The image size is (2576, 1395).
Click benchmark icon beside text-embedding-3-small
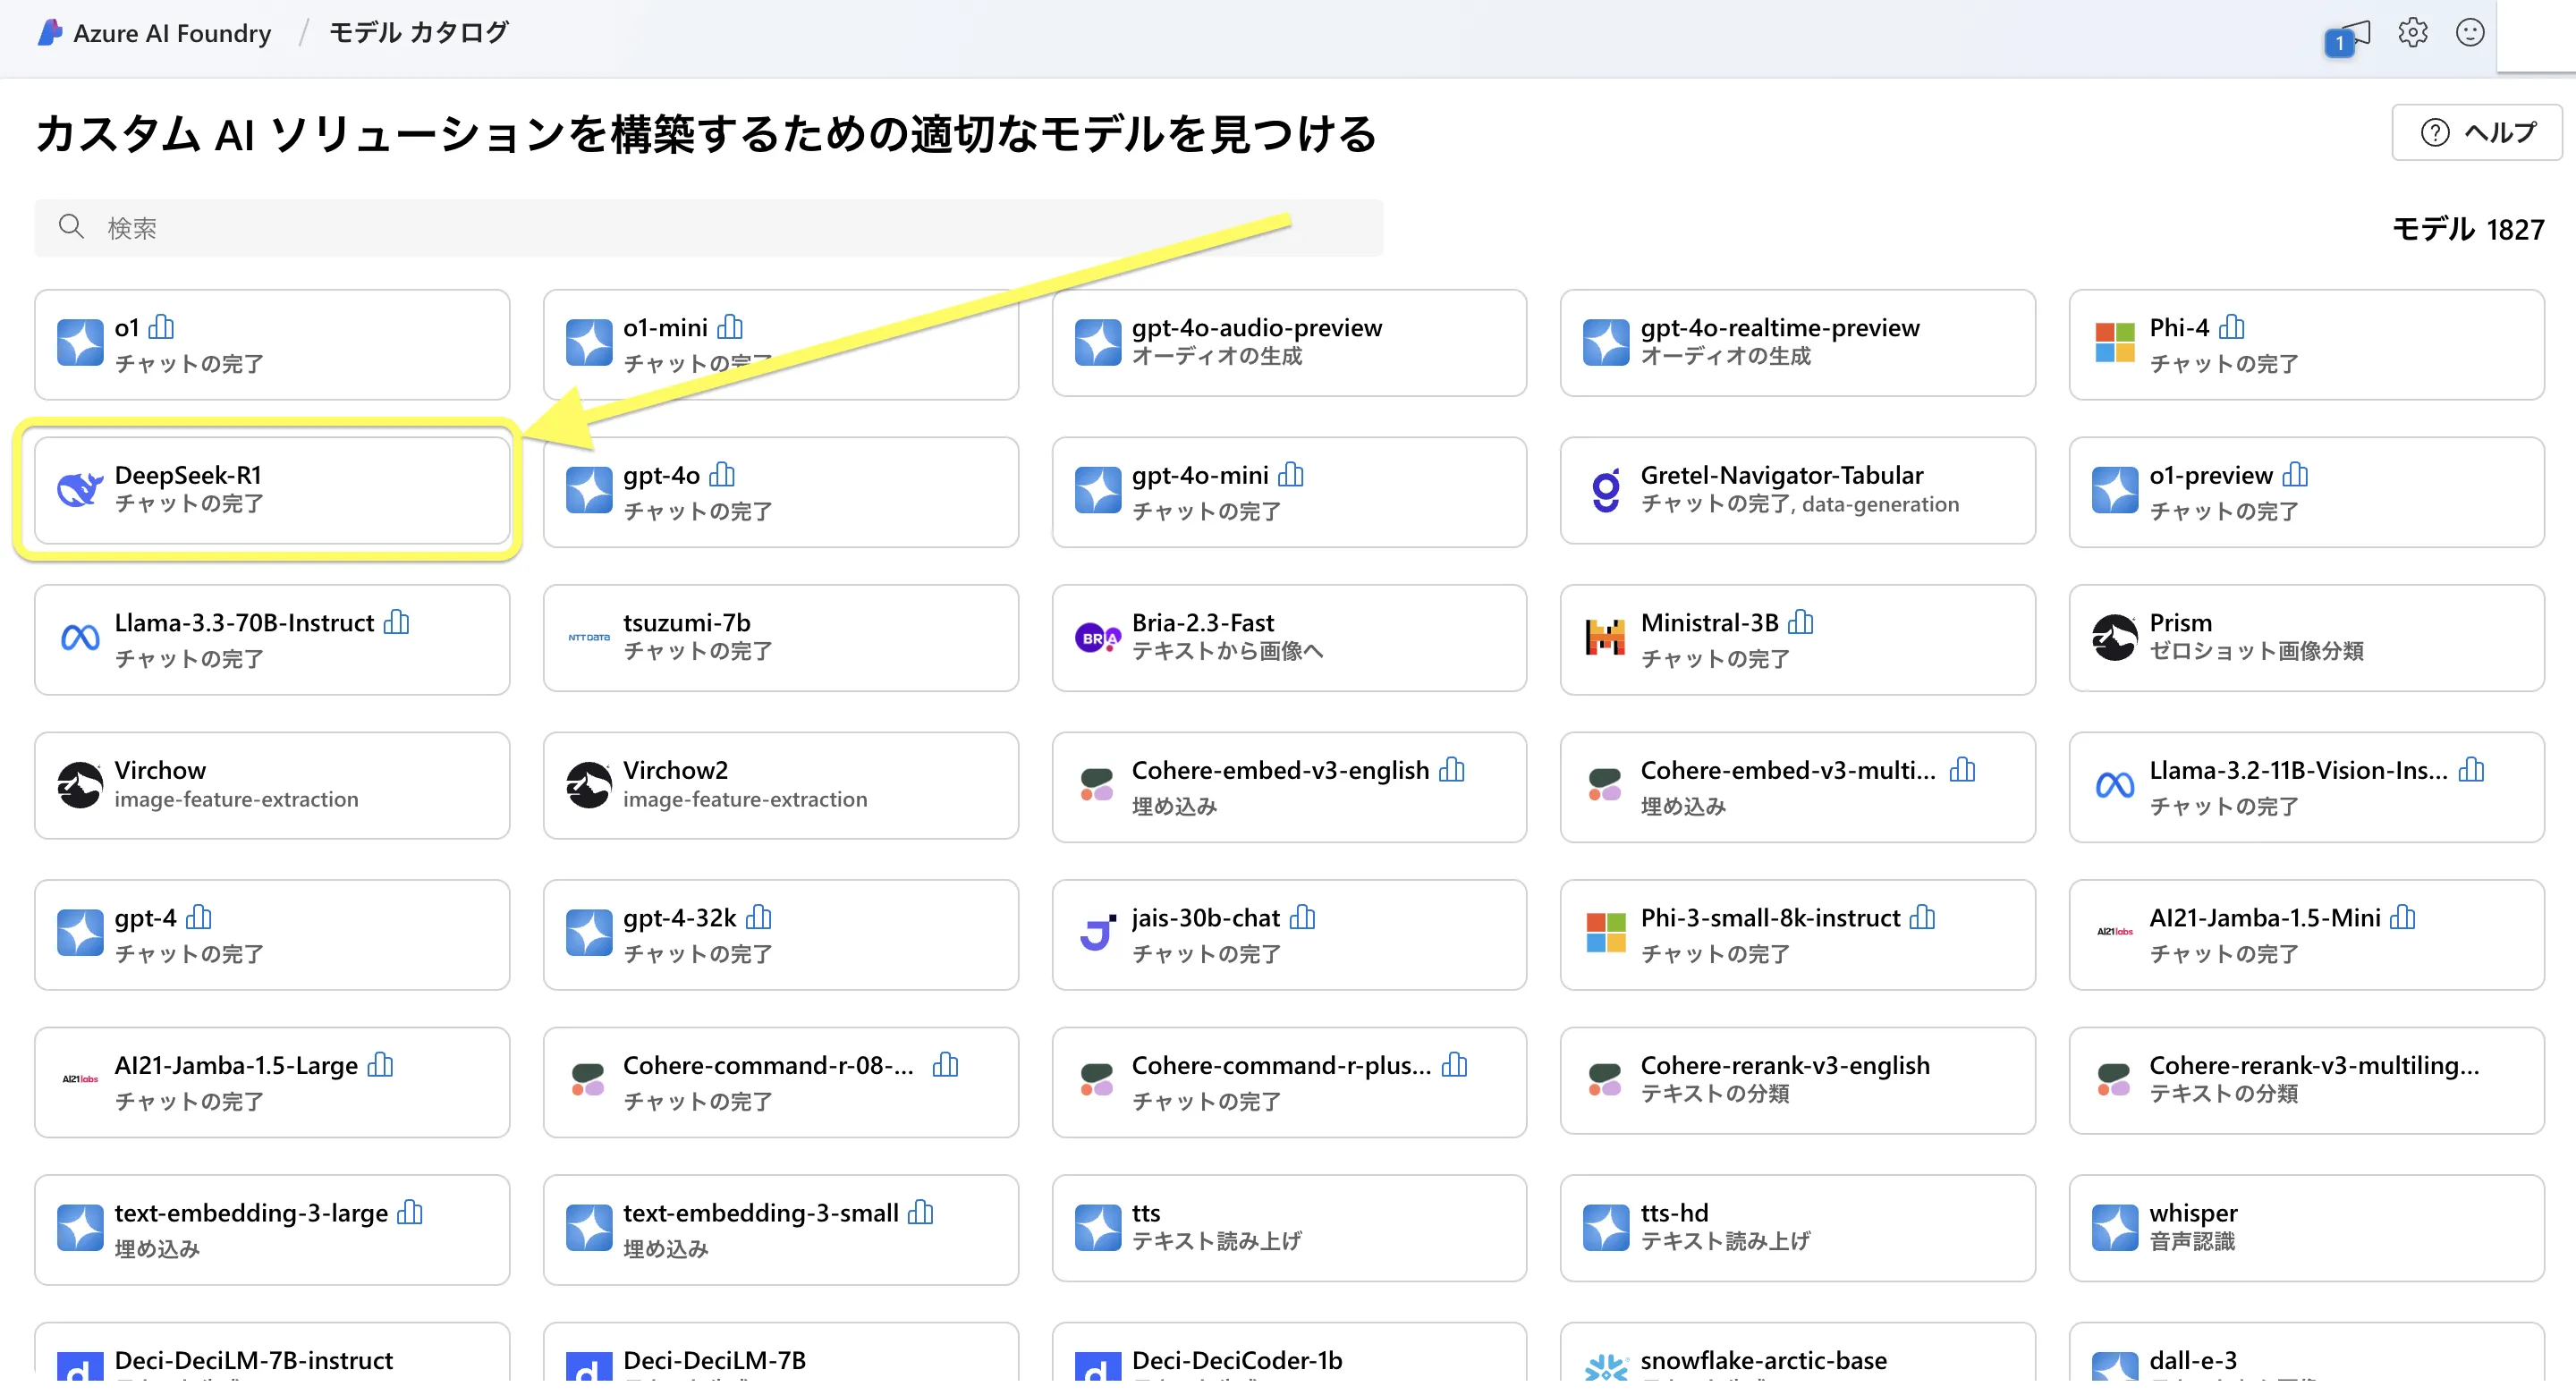[920, 1212]
